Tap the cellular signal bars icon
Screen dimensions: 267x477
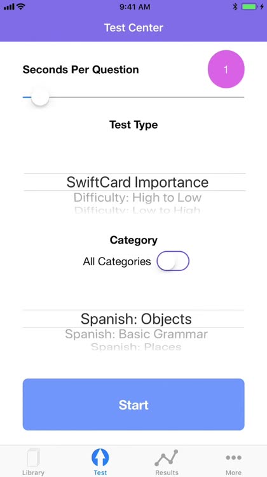[x=9, y=7]
